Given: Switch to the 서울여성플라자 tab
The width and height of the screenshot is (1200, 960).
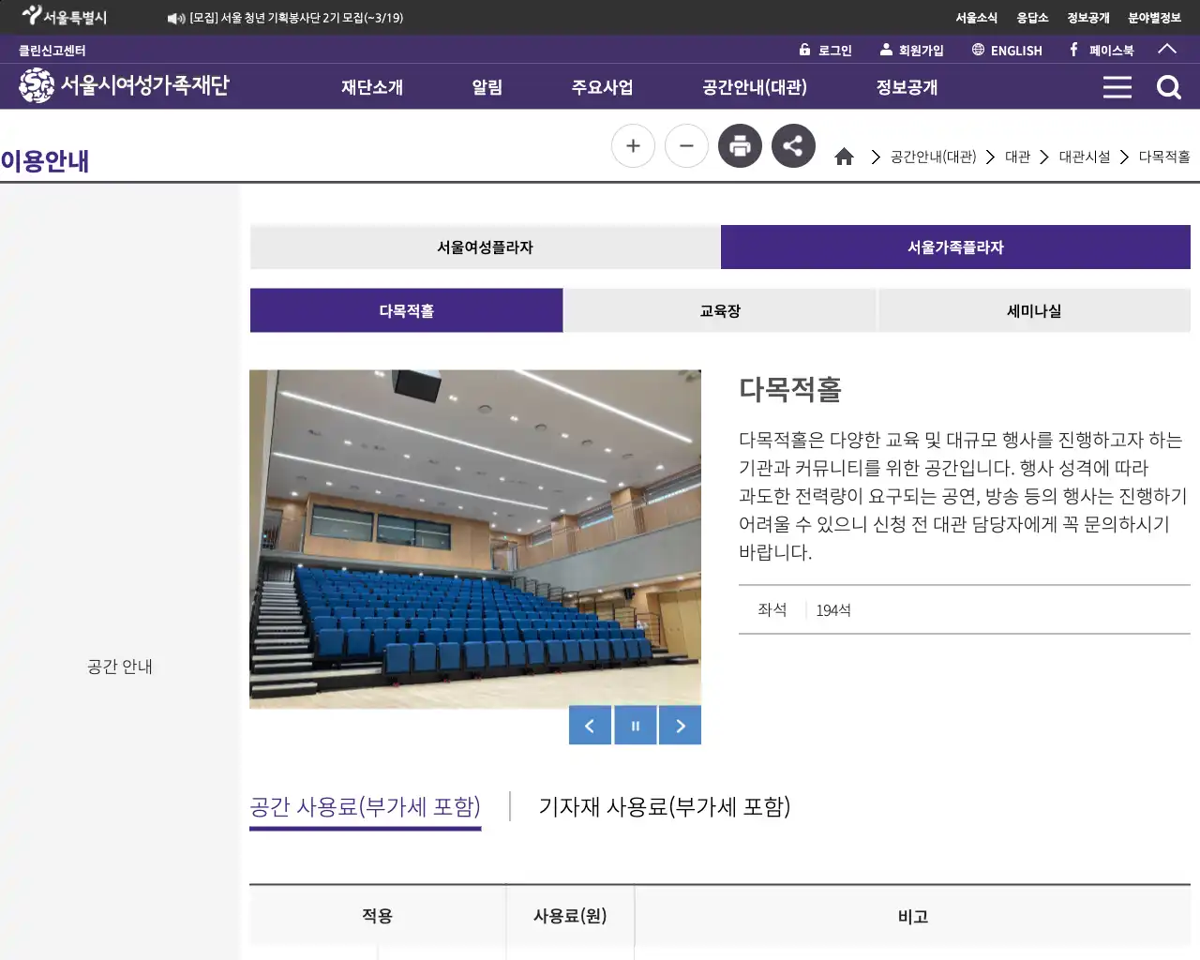Looking at the screenshot, I should click(x=484, y=247).
